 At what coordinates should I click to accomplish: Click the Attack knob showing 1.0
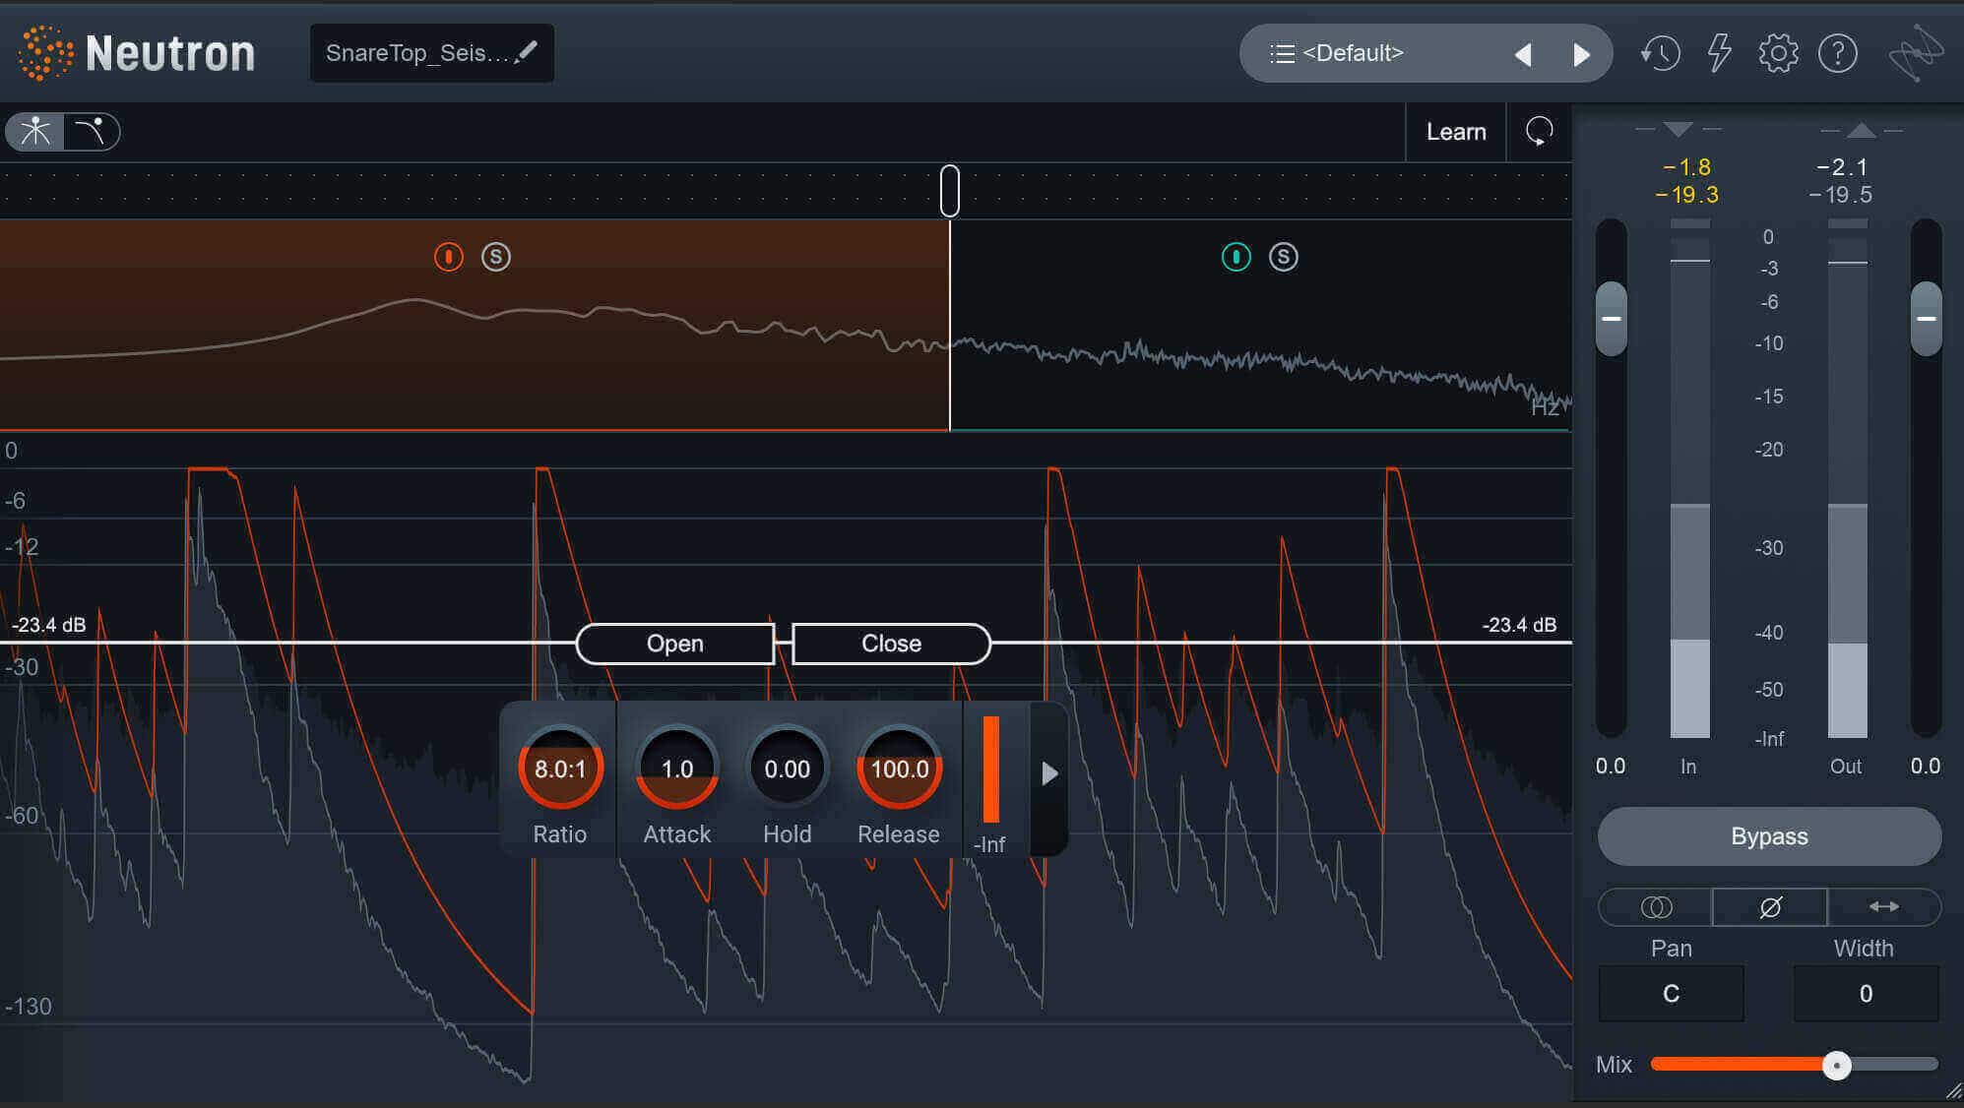[677, 769]
